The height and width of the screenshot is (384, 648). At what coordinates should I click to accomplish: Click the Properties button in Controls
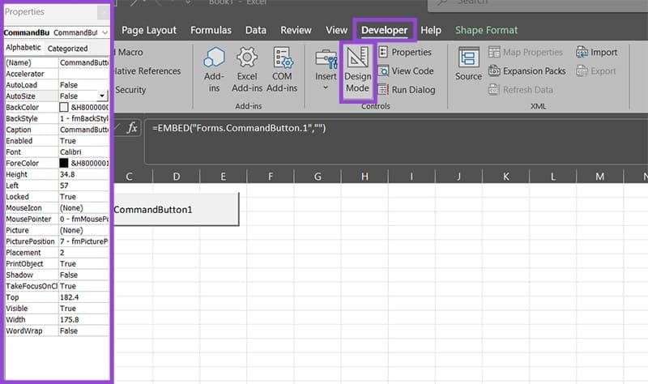pyautogui.click(x=403, y=52)
